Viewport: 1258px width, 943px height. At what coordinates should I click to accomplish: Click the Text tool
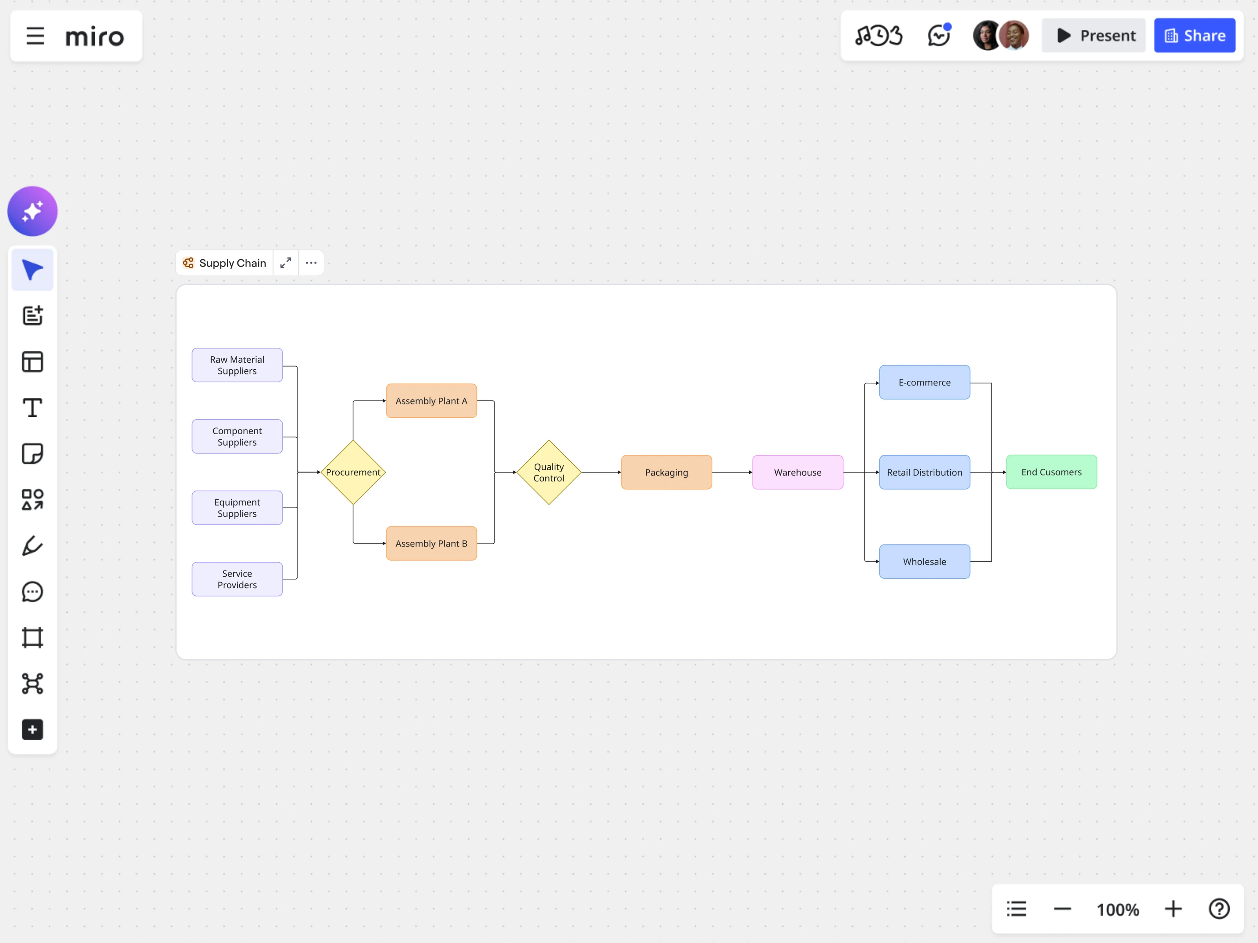(32, 407)
